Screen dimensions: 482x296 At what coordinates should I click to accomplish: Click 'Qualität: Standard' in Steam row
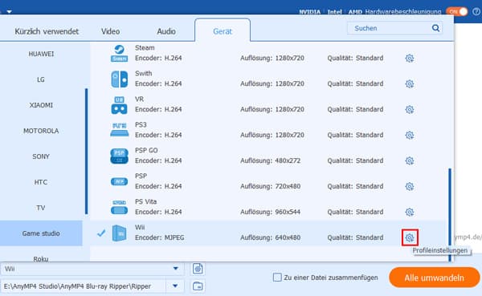pos(355,58)
